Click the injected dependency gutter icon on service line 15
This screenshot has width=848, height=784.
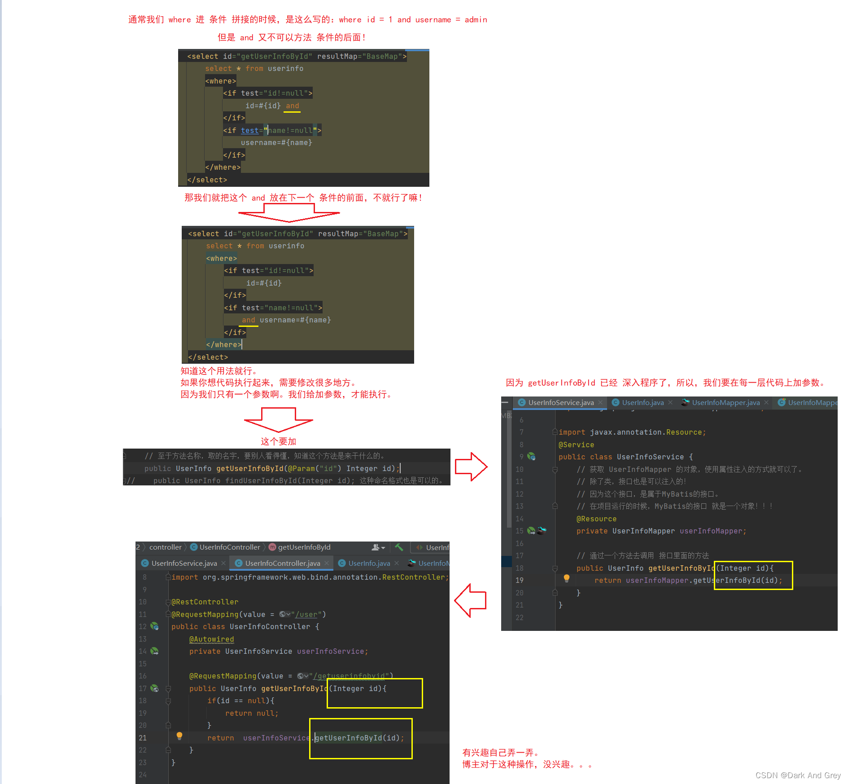(x=531, y=530)
